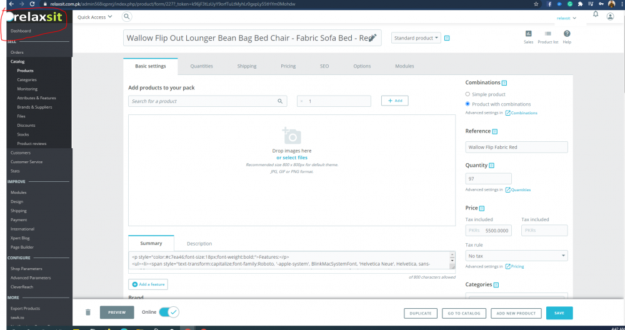Switch to Quantities tab

coord(201,66)
